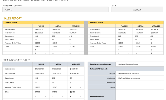Select the Recommendations label
The image size is (166, 100).
[97, 97]
